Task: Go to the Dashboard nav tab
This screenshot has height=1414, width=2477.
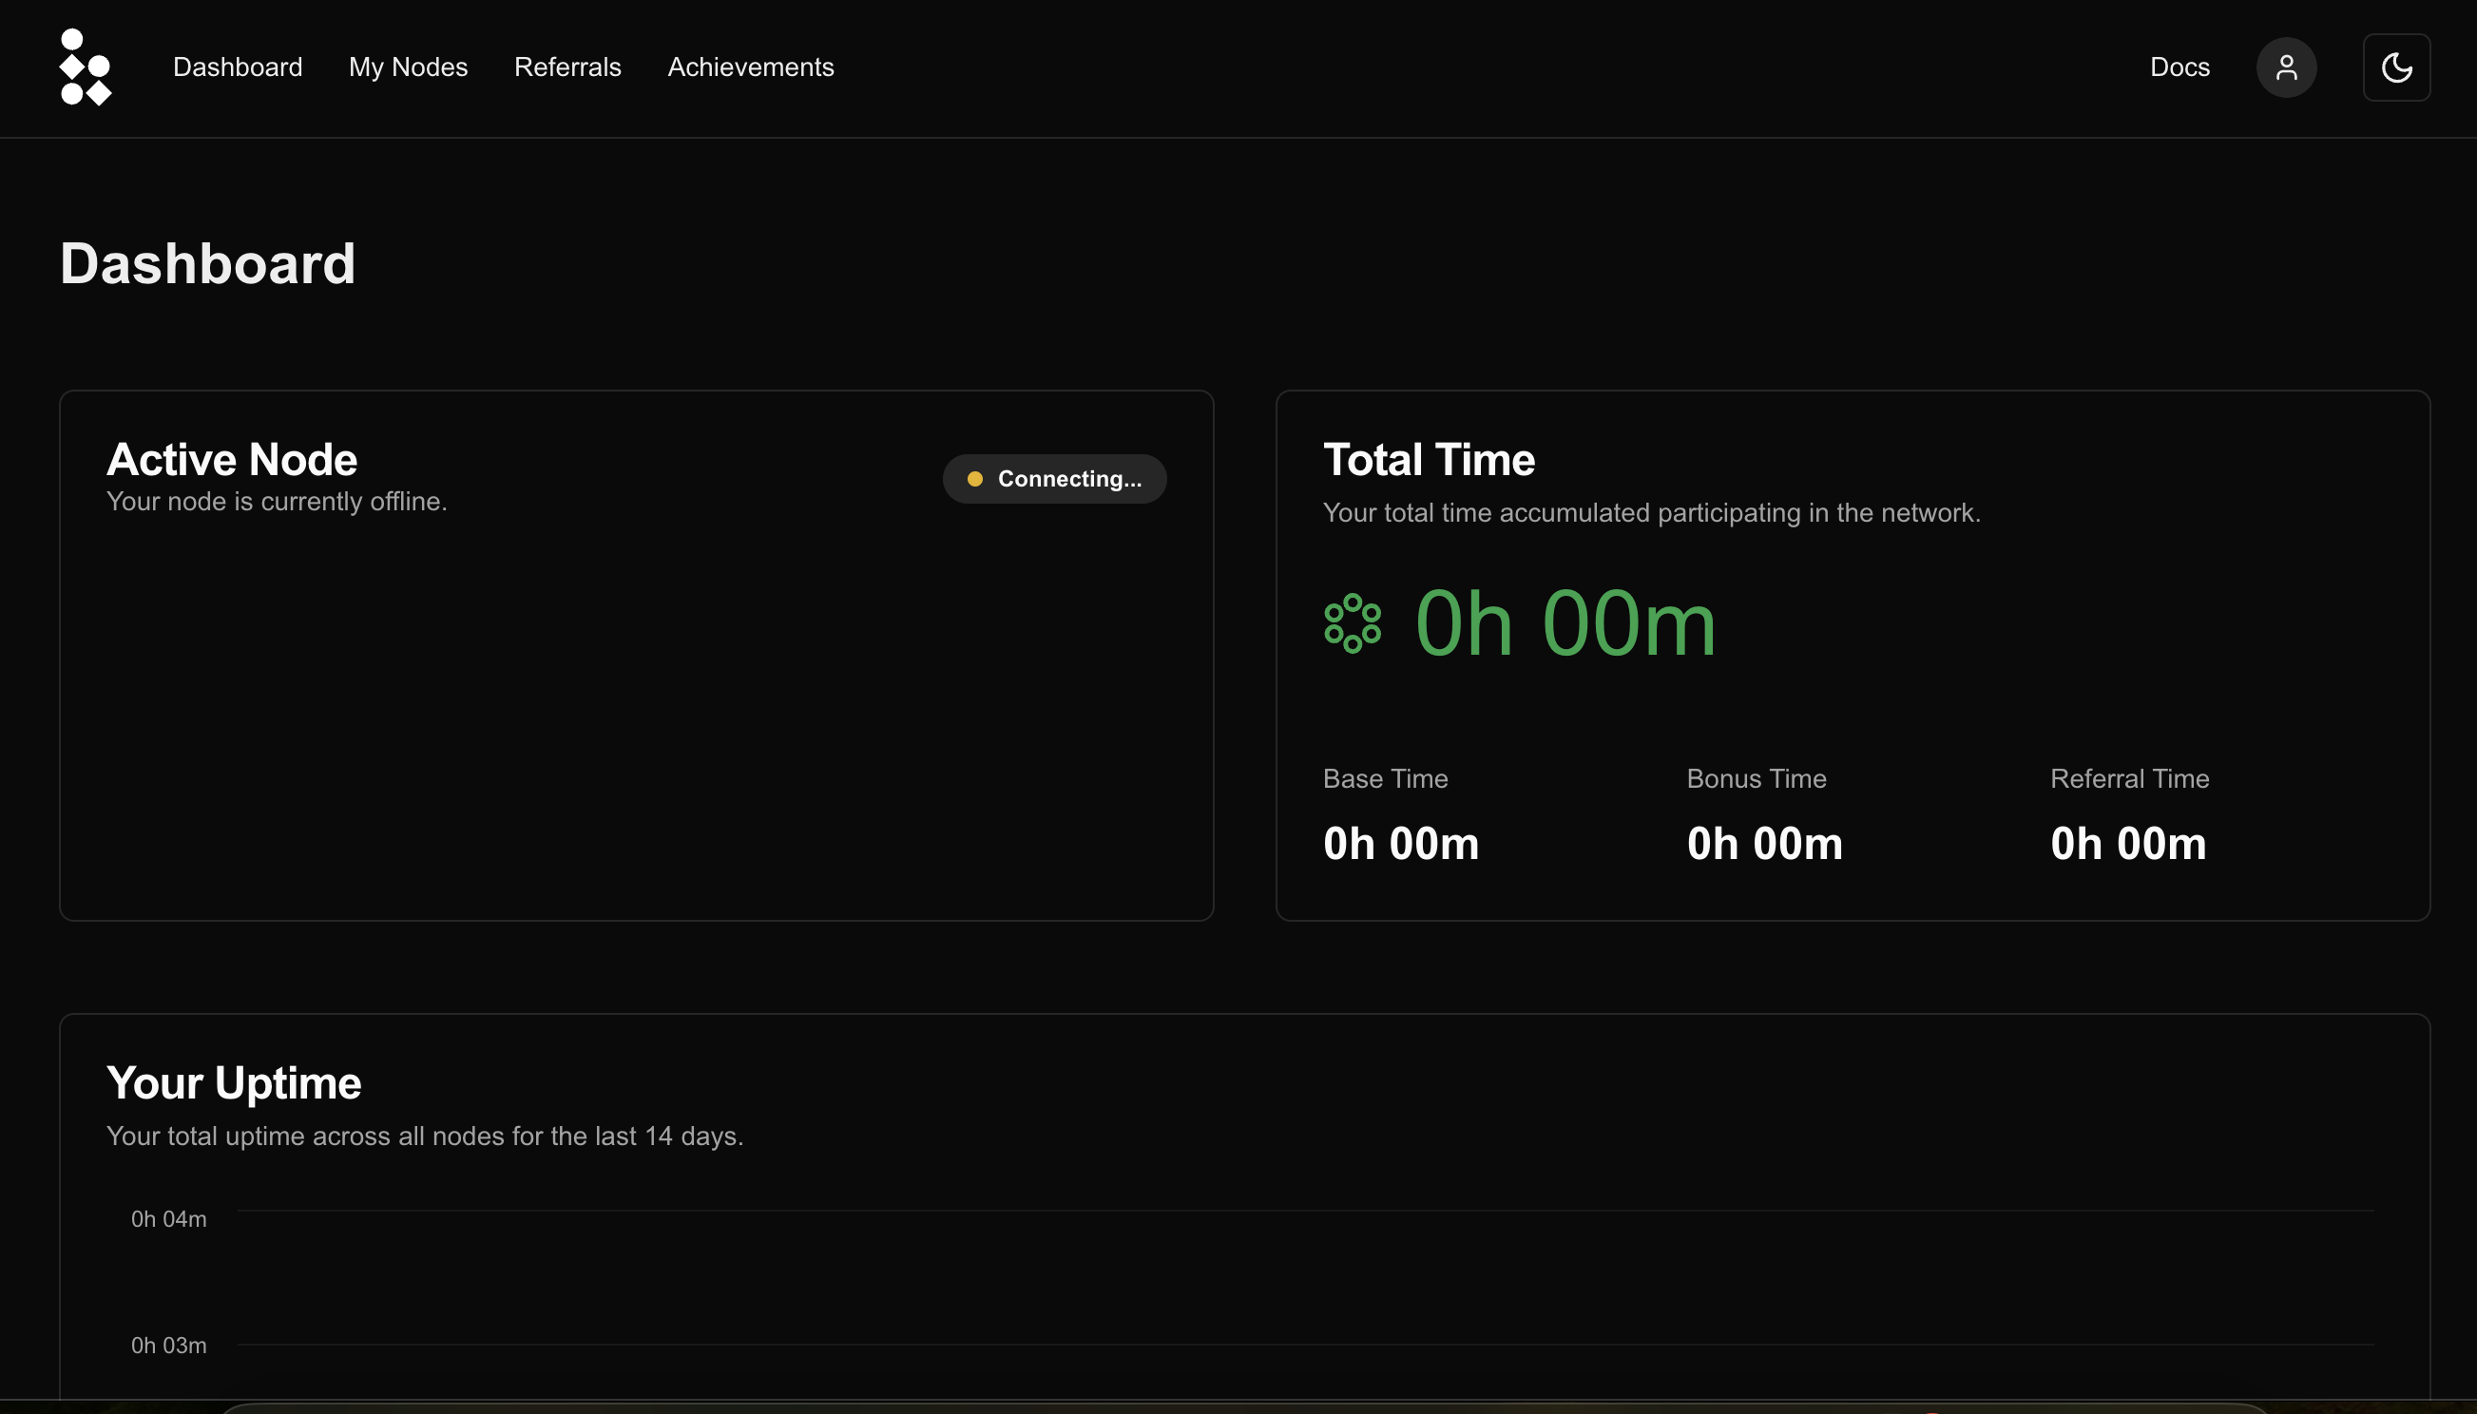Action: point(237,67)
